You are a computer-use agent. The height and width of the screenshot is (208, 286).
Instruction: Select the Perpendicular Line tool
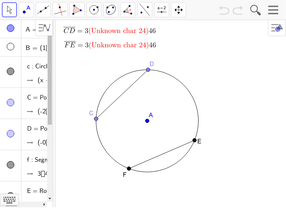[x=60, y=10]
